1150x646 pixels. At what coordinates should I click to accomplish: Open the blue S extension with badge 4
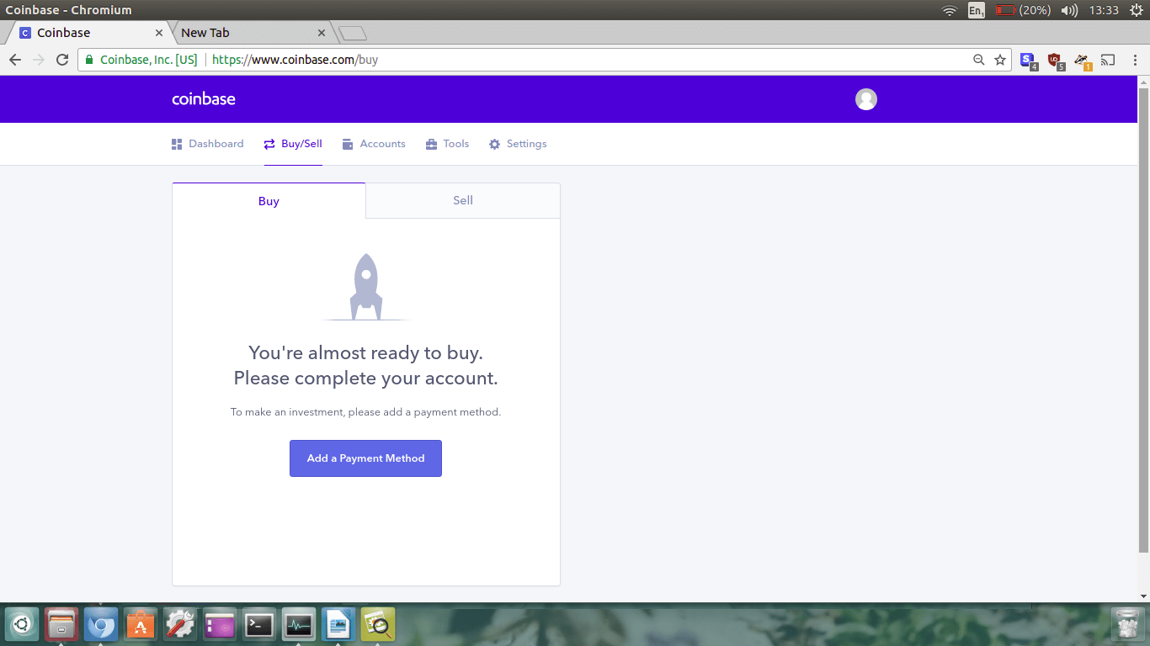click(1029, 61)
